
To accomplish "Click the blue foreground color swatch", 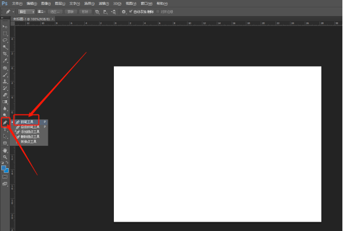I will tap(4, 168).
